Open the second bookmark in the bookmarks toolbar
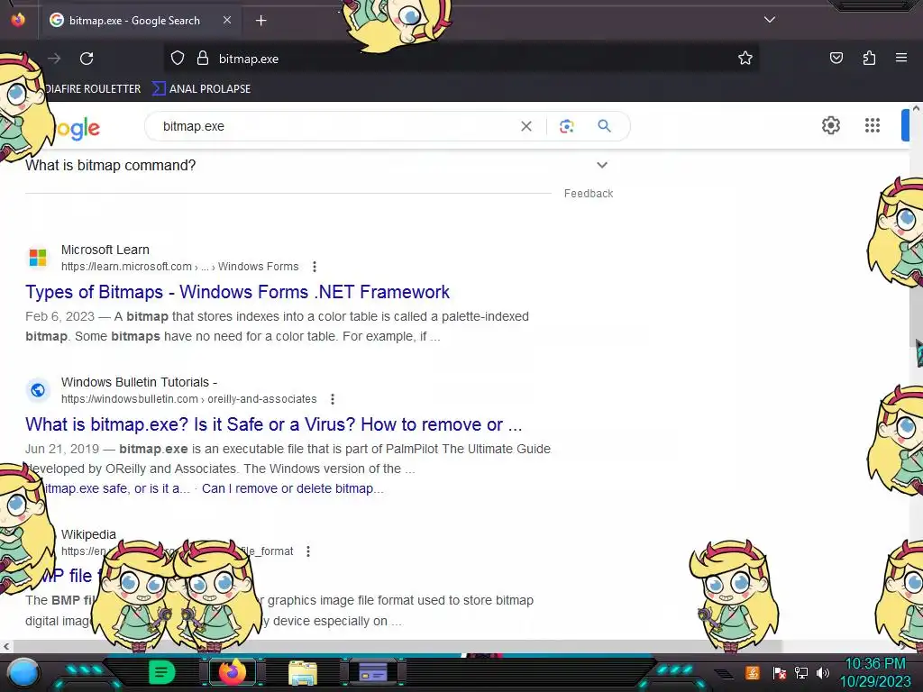Image resolution: width=923 pixels, height=692 pixels. 201,89
